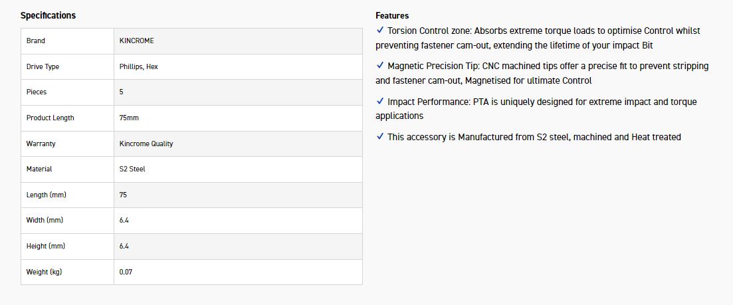The height and width of the screenshot is (305, 733).
Task: Click the Warranty row label
Action: click(41, 144)
